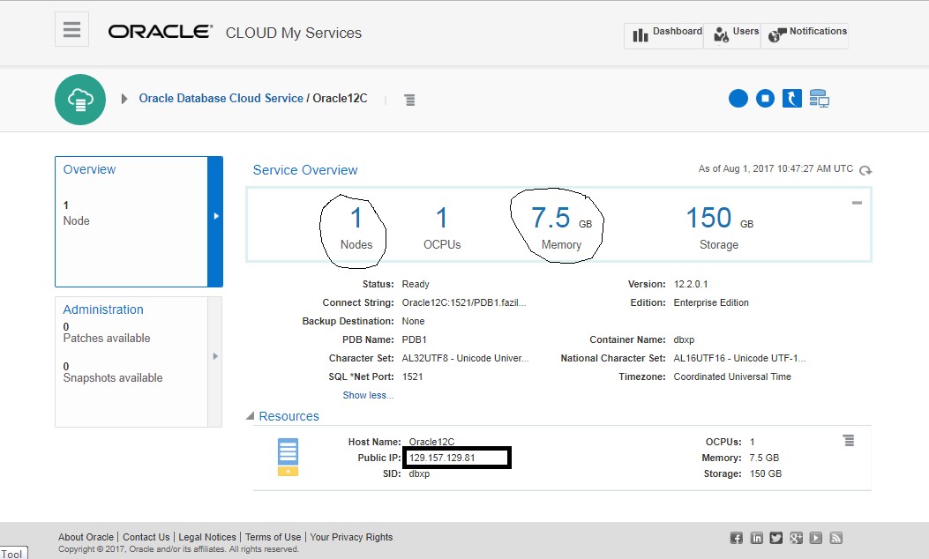Collapse the Resources section
Screen dimensions: 929x559
point(251,416)
